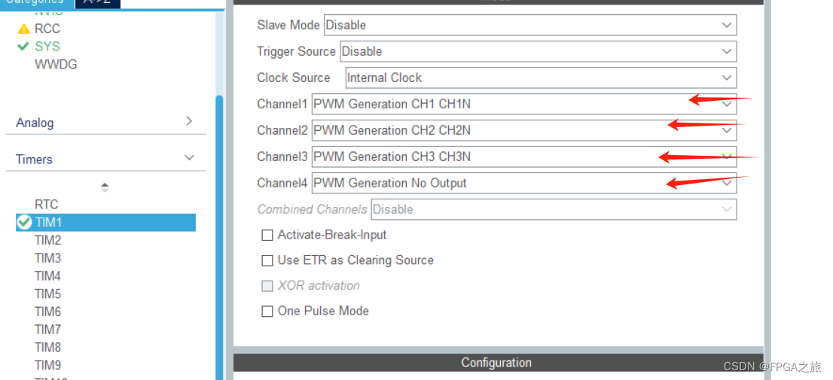Open the Channel3 PWM Generation dropdown
Viewport: 833px width, 380px height.
click(x=523, y=157)
